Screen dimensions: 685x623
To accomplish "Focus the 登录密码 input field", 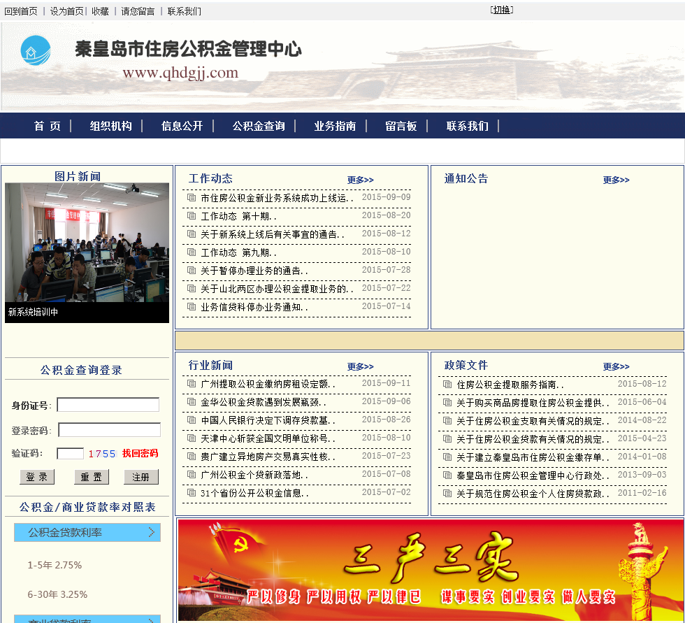I will 109,429.
